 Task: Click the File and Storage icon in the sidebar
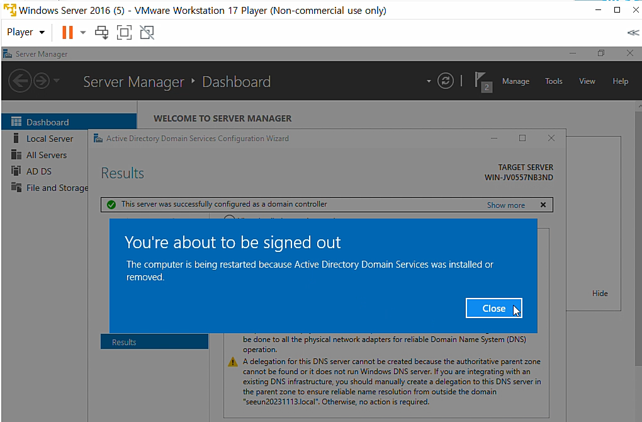coord(16,187)
